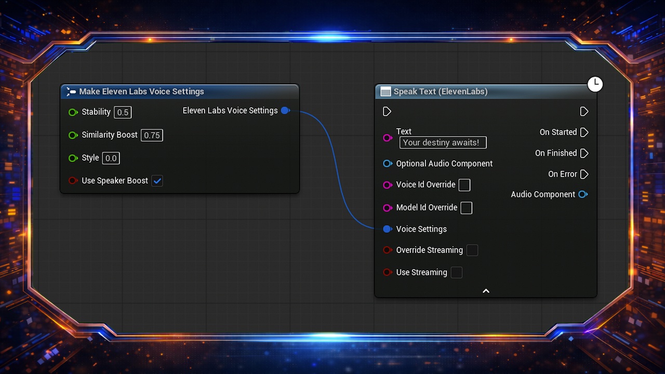Click the Override Streaming pin
The height and width of the screenshot is (374, 665).
pyautogui.click(x=387, y=250)
